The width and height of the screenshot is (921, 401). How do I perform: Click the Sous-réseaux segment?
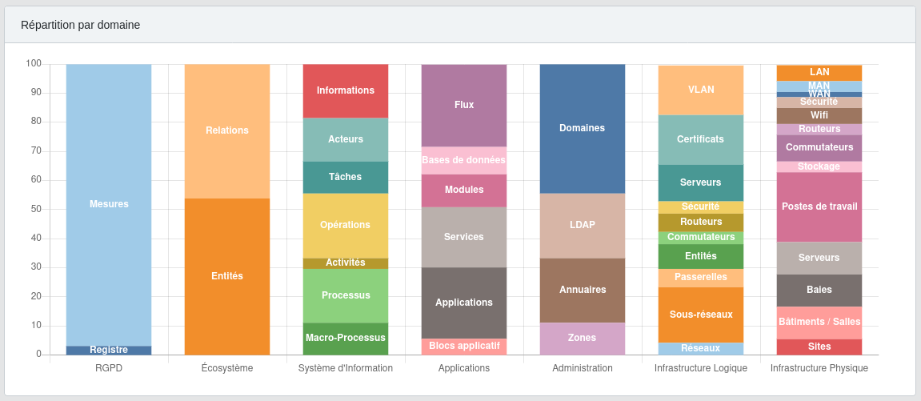pyautogui.click(x=701, y=315)
